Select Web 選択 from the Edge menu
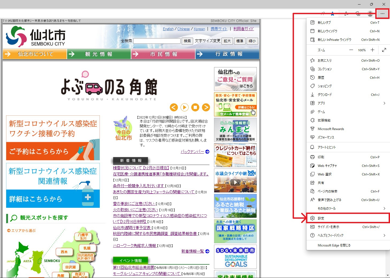The image size is (390, 278). click(x=348, y=174)
